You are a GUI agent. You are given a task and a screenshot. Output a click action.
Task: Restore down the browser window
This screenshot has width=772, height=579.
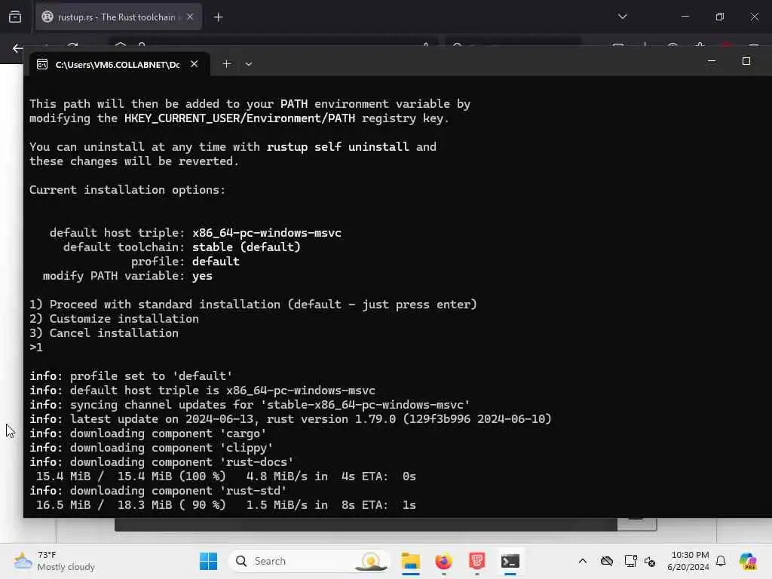coord(720,17)
